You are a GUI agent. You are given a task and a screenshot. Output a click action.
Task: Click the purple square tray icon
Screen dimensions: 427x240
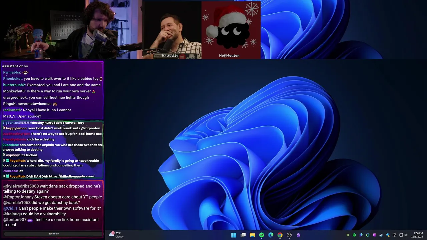tap(374, 235)
